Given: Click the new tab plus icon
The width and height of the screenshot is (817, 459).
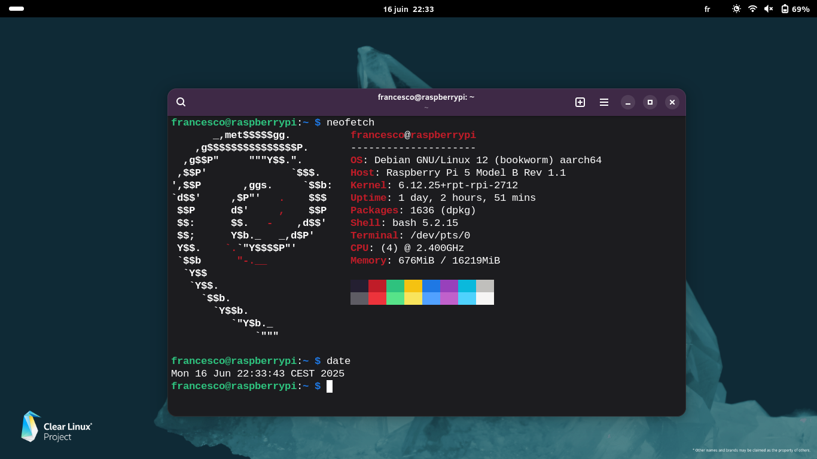Looking at the screenshot, I should [580, 102].
